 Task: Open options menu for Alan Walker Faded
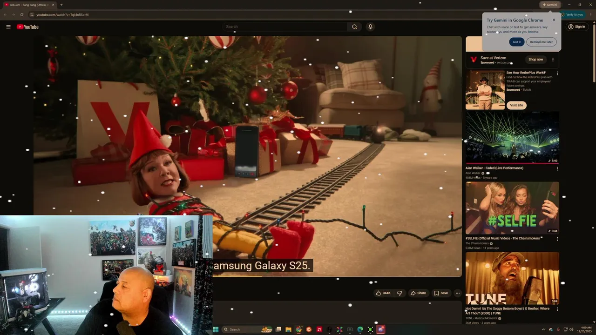point(557,168)
